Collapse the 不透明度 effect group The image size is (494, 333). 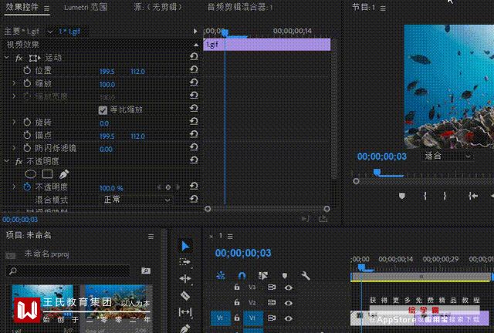6,161
